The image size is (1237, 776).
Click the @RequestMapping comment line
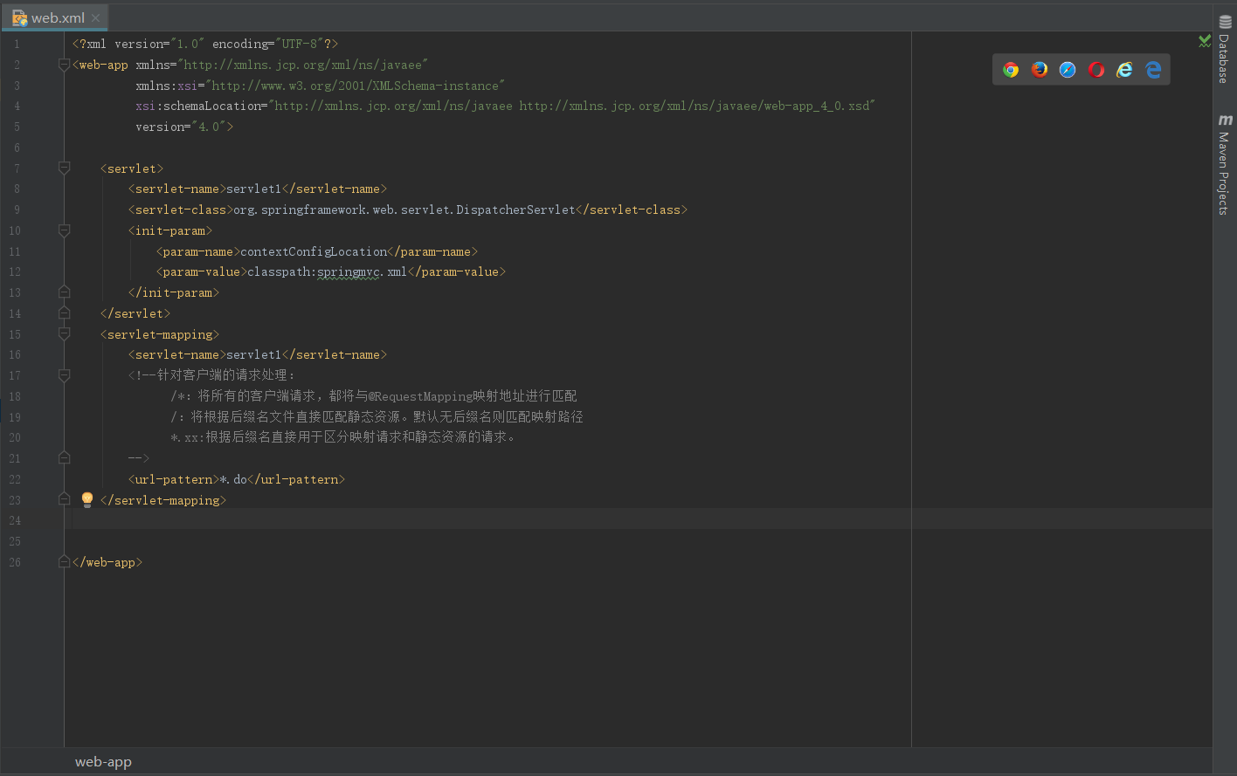(374, 396)
